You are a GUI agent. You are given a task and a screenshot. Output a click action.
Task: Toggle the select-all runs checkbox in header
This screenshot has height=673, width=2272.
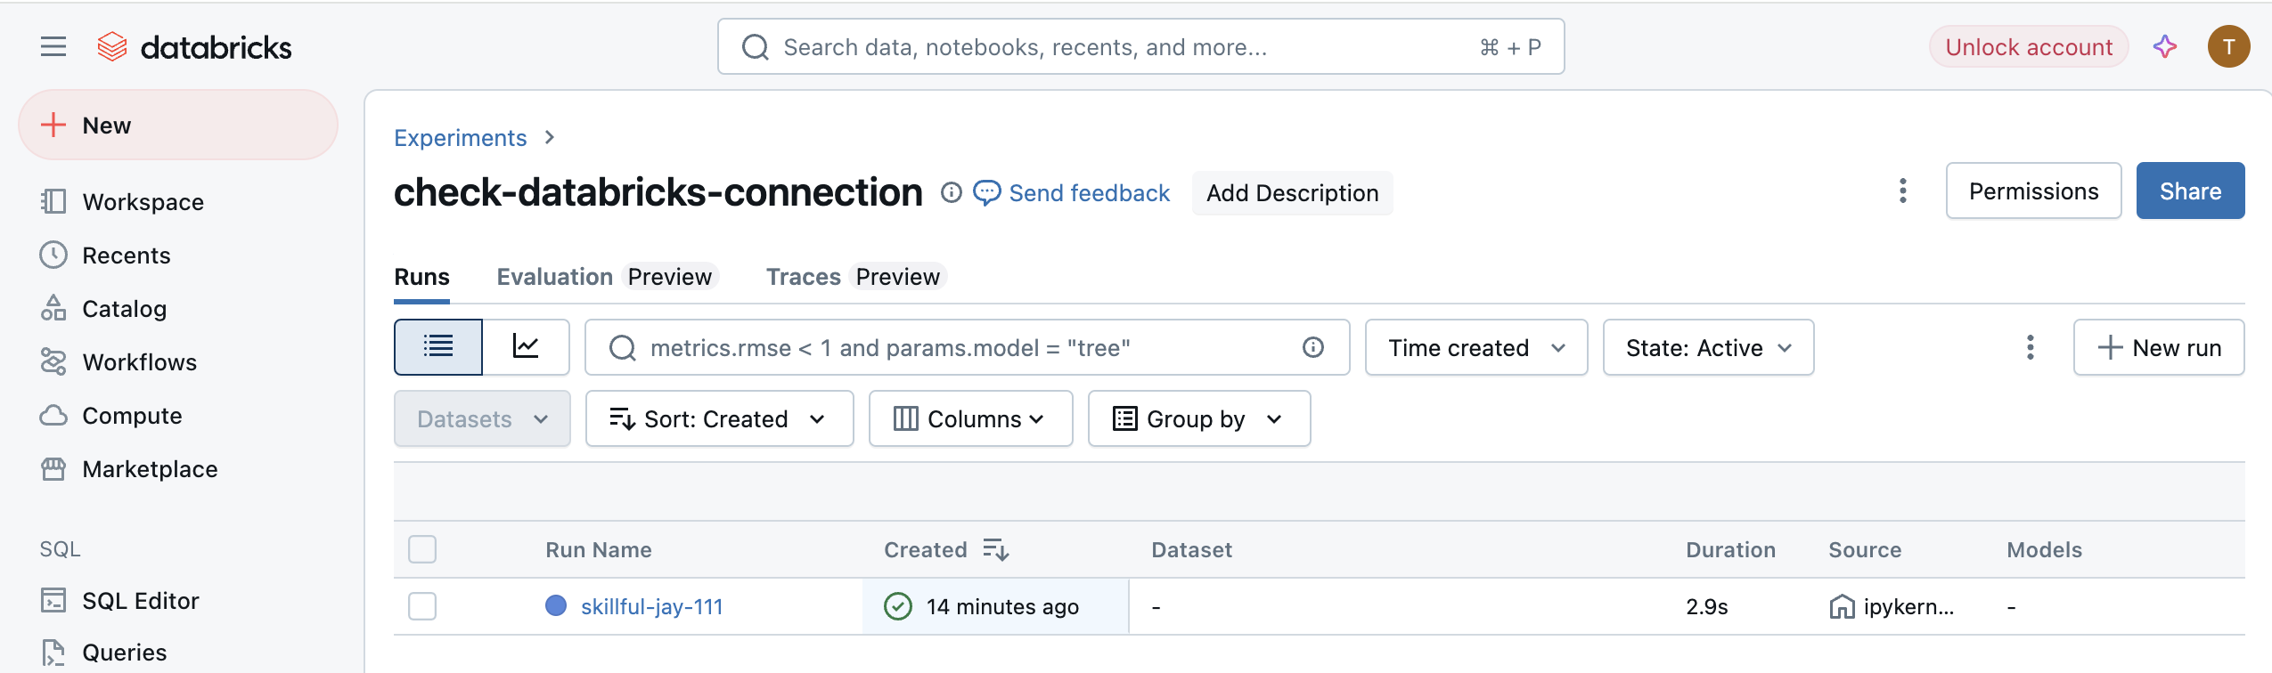[422, 549]
